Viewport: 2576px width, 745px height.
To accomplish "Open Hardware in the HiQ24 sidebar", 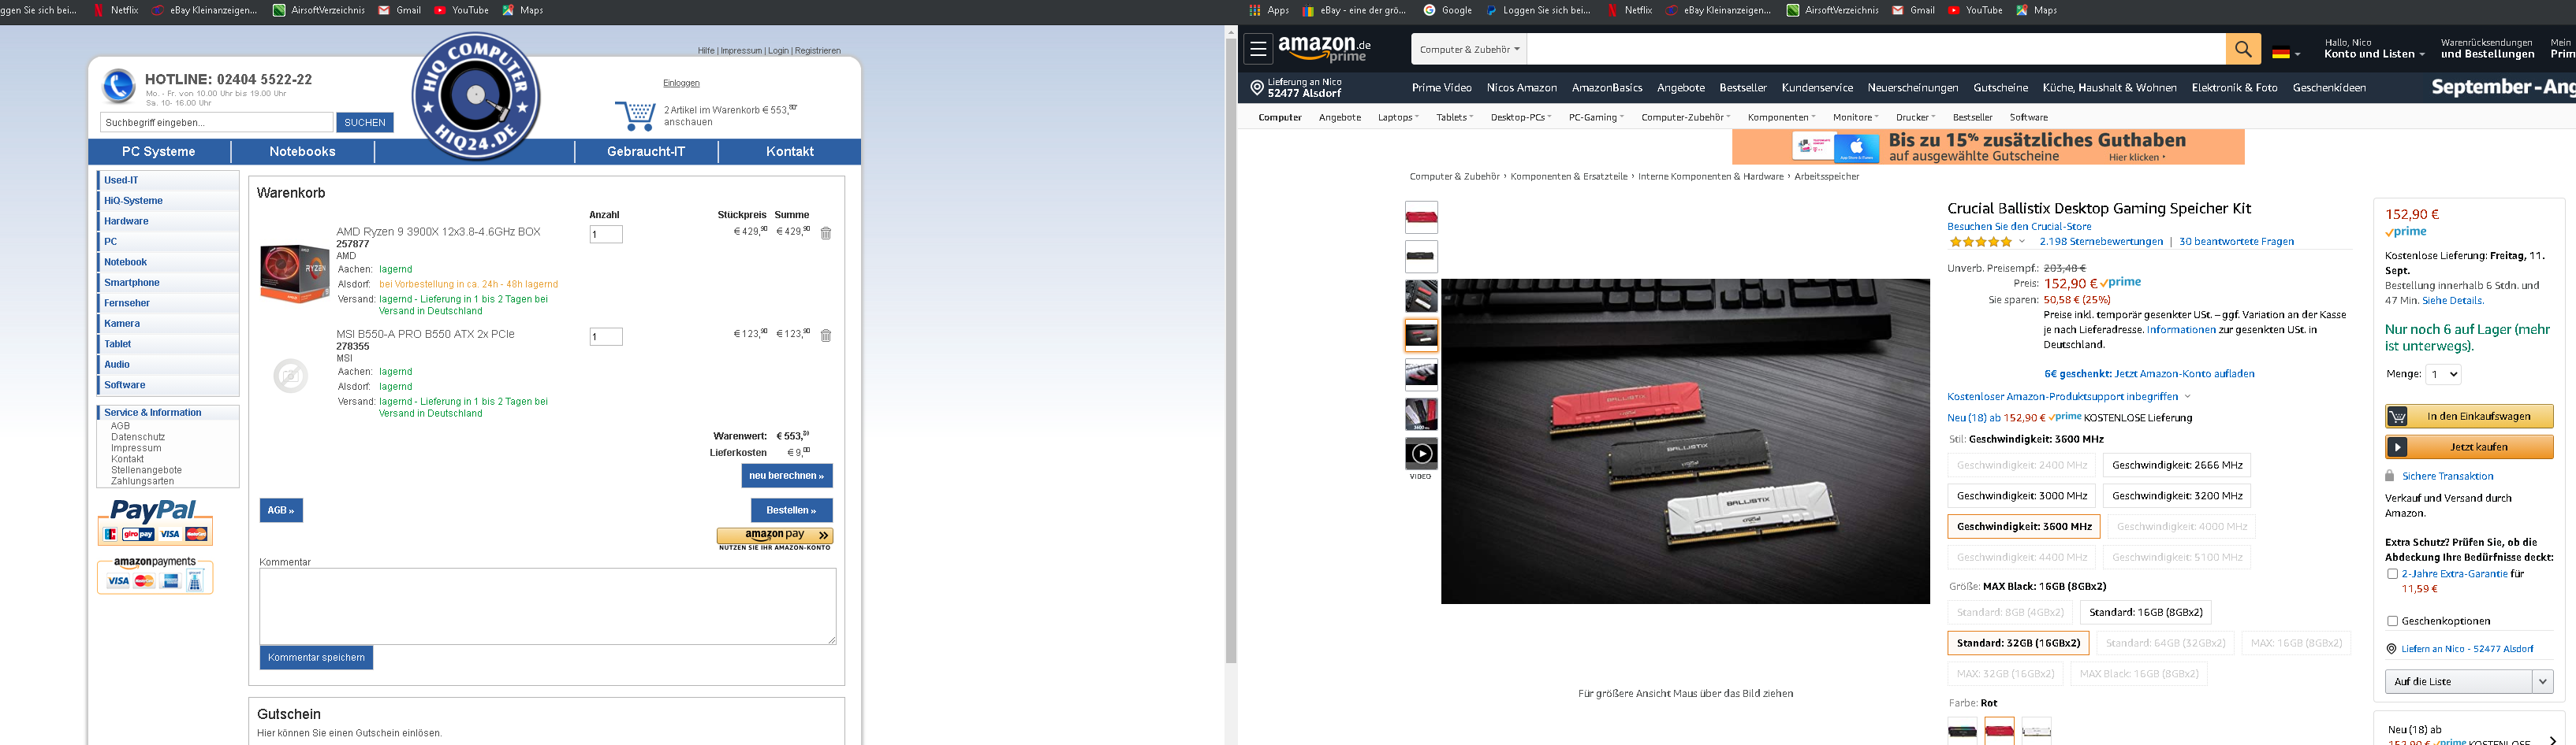I will pyautogui.click(x=126, y=222).
